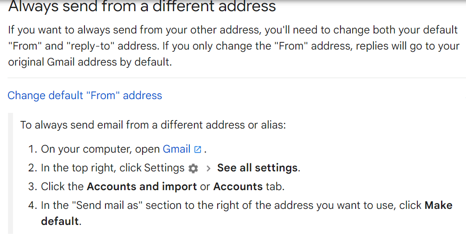Click the bold "default." text ending step 4
This screenshot has width=466, height=237.
coord(61,221)
